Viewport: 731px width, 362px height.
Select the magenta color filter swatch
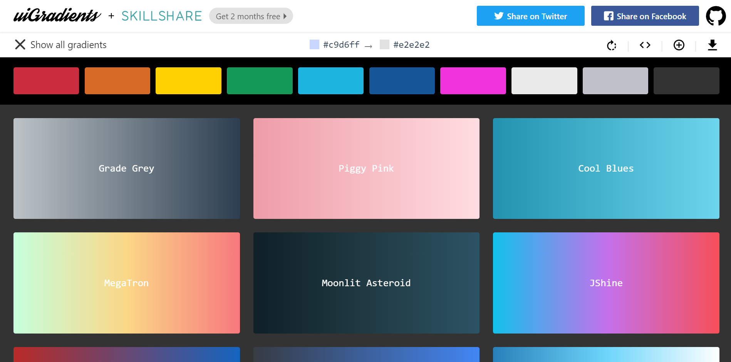[x=473, y=81]
